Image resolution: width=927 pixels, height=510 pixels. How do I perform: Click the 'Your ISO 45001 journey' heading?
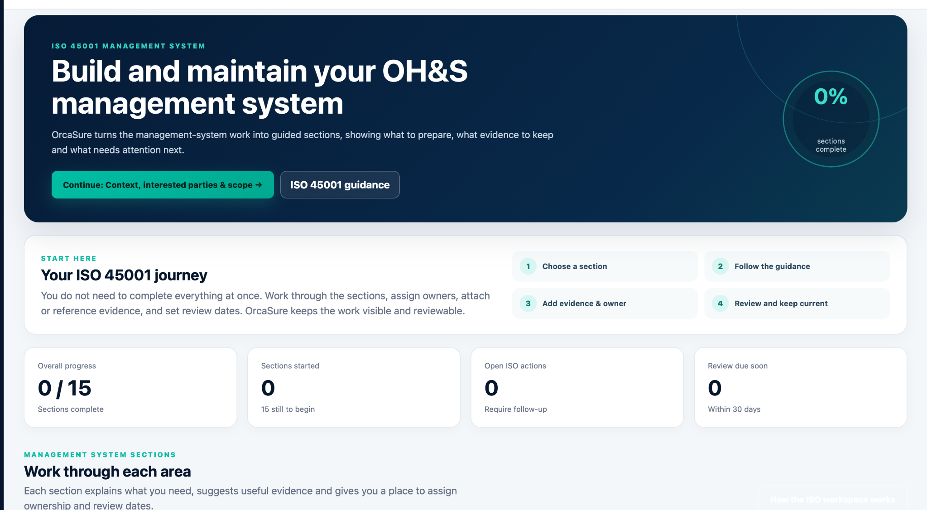(124, 275)
